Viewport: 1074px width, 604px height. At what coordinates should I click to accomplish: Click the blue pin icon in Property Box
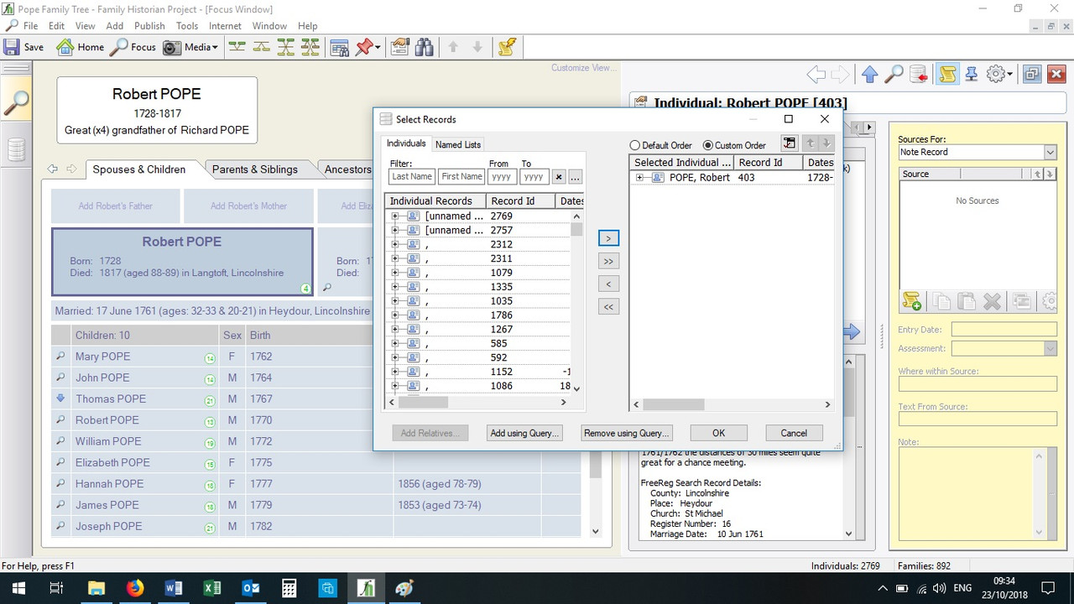[972, 74]
